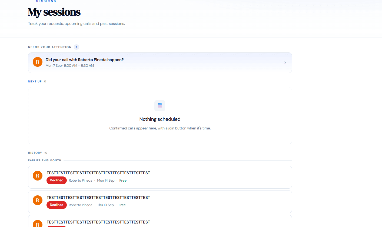Click the avatar on the third history session
382x227 pixels.
[38, 223]
